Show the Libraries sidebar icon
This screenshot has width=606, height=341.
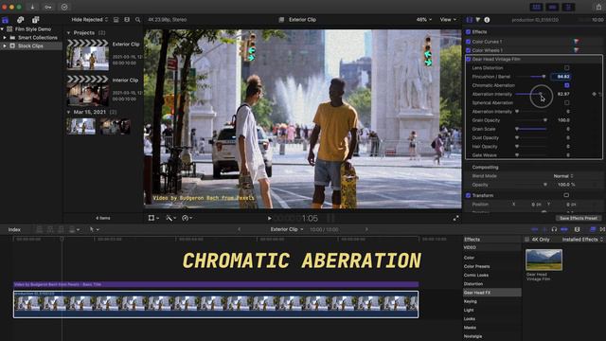(5, 20)
